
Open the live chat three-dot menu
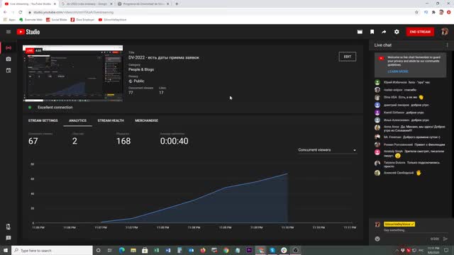coord(447,45)
